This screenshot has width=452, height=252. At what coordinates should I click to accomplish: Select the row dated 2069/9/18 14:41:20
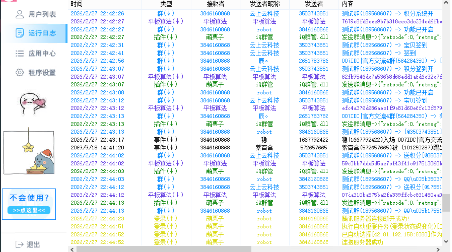coord(256,148)
